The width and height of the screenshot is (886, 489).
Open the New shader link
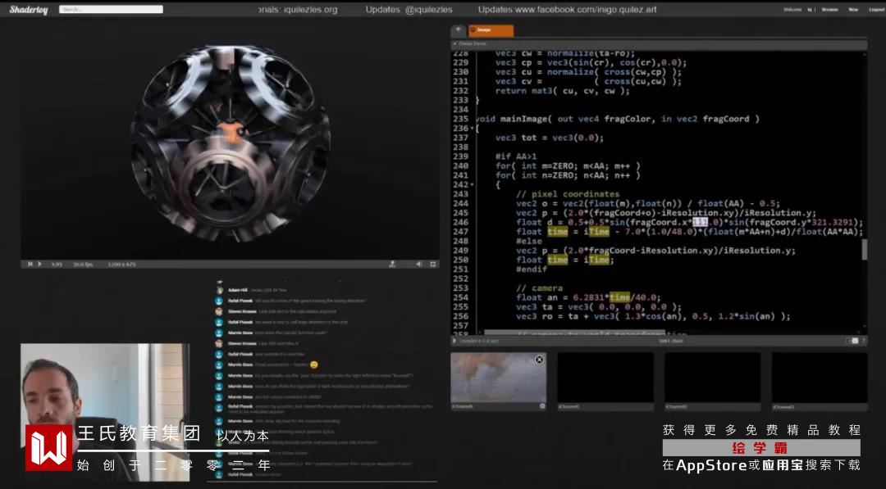(x=853, y=10)
